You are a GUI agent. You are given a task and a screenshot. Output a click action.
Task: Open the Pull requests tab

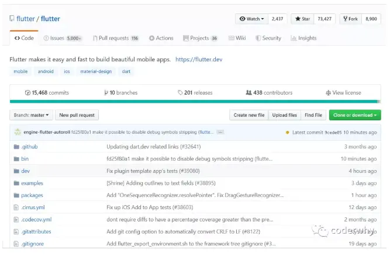tap(116, 39)
